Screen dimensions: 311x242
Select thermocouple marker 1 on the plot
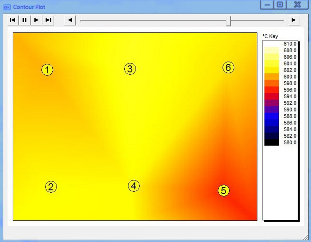[48, 69]
